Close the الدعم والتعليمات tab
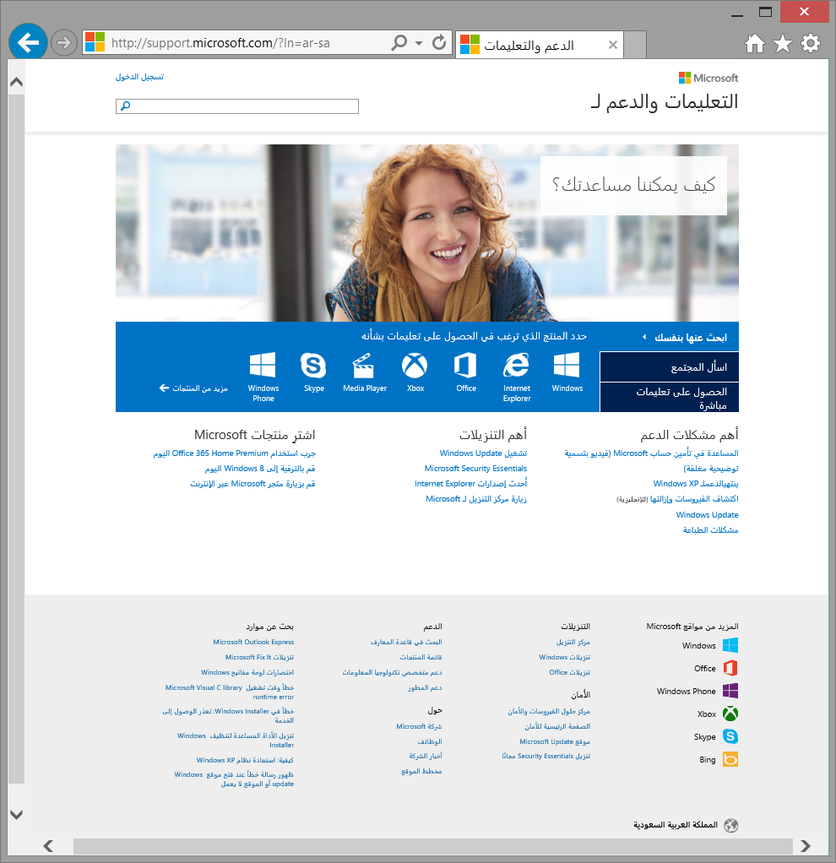 (x=612, y=45)
